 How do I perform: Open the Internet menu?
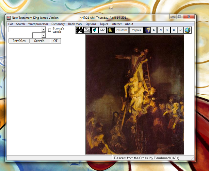(x=117, y=24)
